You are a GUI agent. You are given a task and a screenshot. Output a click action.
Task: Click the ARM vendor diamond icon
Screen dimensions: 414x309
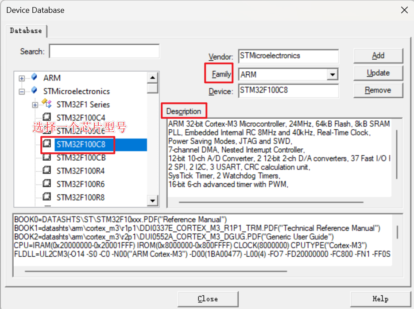[x=35, y=77]
